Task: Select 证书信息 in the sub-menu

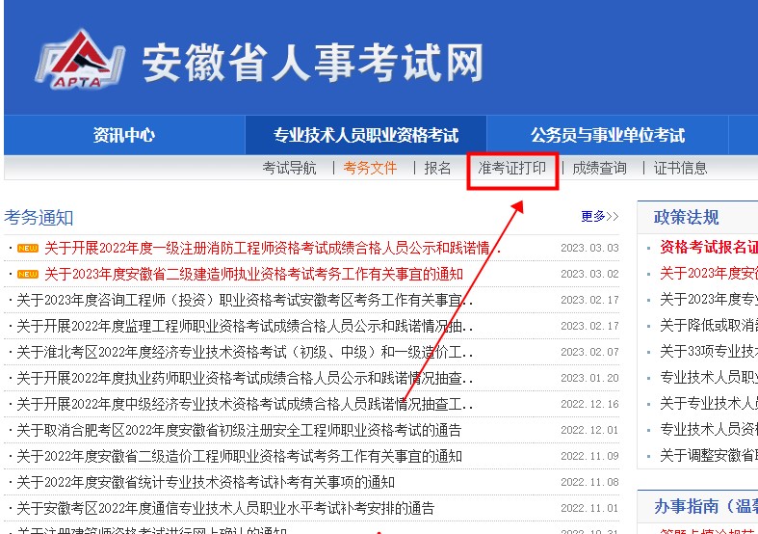Action: [680, 168]
